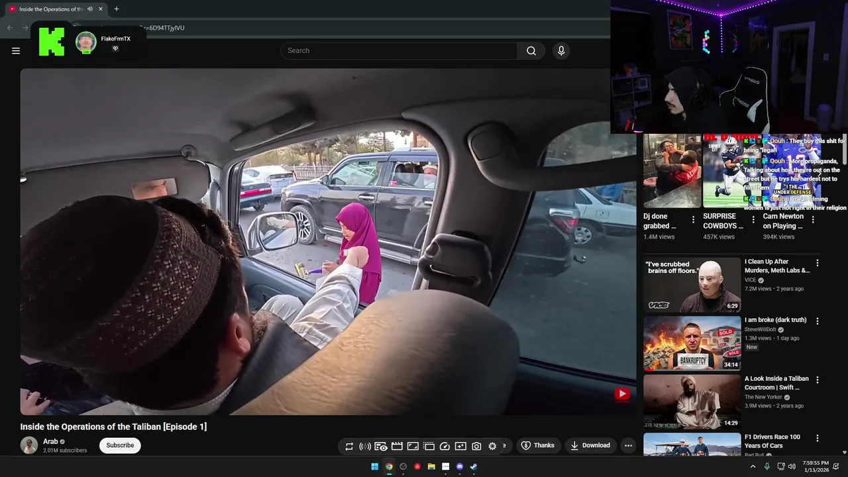The image size is (848, 477).
Task: Click the audio boost waves icon
Action: [365, 447]
